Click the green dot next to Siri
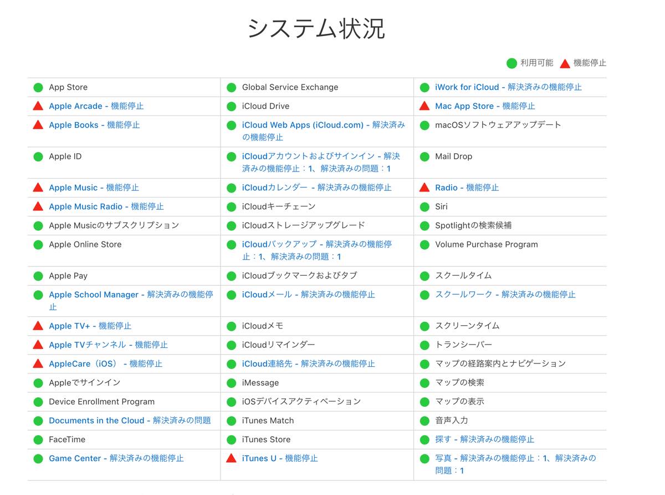Screen dimensions: 665x495 coord(424,206)
